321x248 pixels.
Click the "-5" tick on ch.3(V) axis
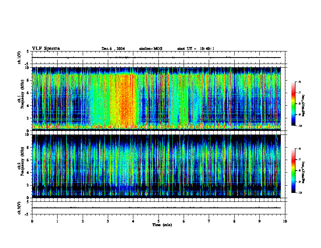[28, 215]
